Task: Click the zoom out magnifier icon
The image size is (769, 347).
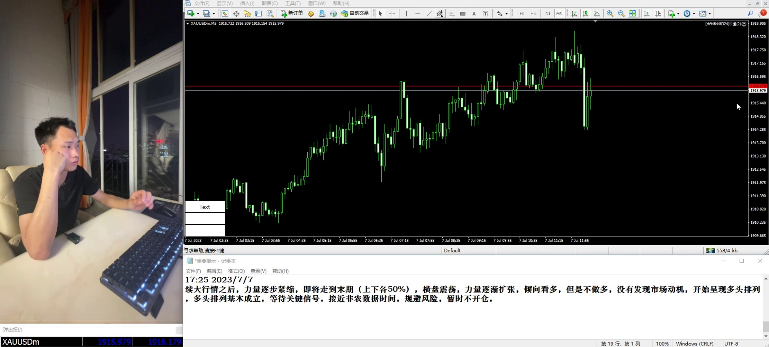Action: tap(621, 13)
